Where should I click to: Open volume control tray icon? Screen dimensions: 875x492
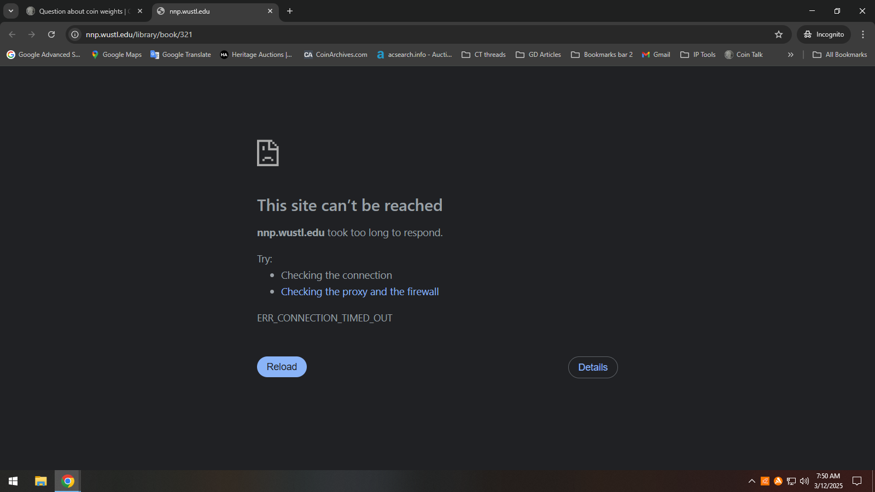804,481
